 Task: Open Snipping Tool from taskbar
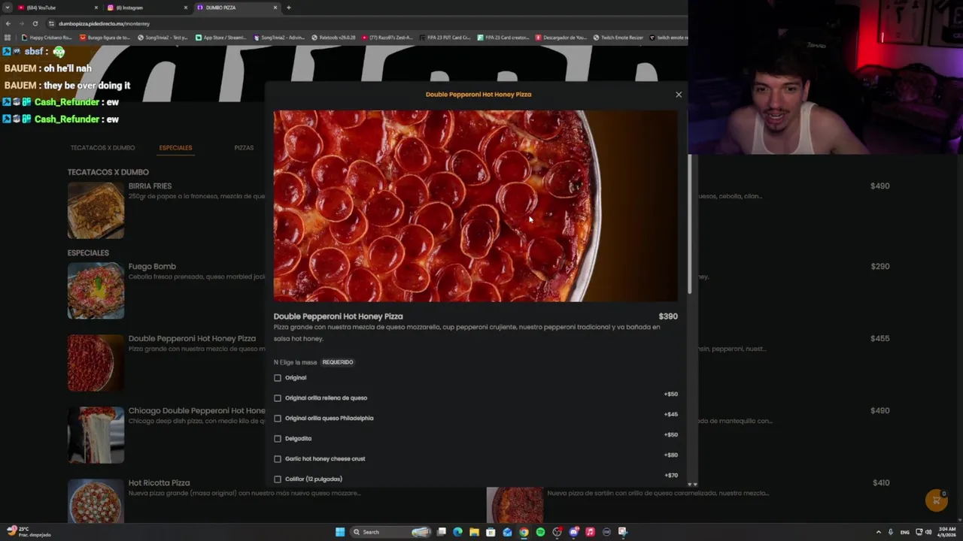click(623, 532)
